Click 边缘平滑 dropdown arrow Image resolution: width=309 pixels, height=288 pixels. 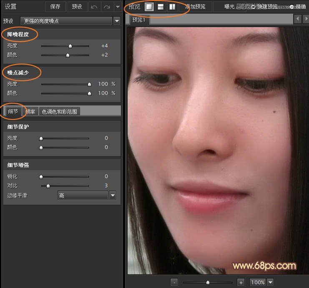113,195
